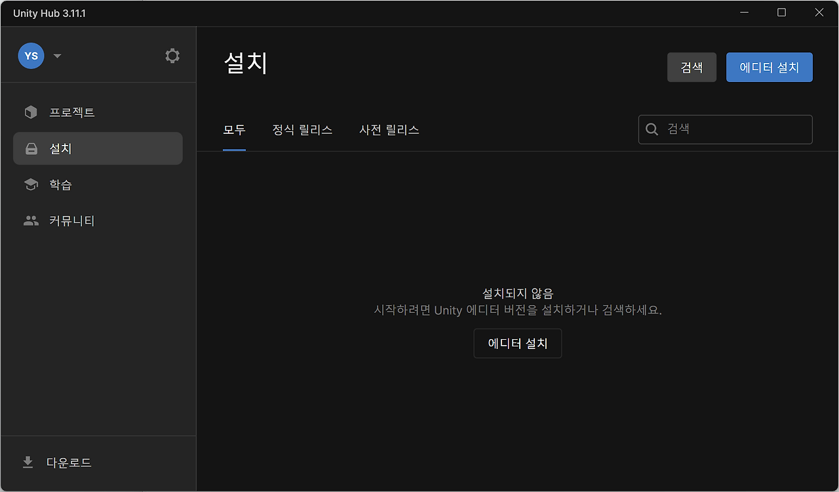Switch to the 사전 릴리스 tab

pos(389,130)
